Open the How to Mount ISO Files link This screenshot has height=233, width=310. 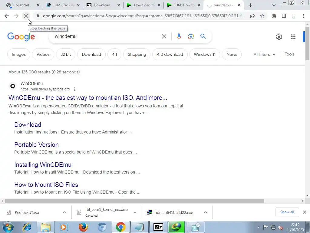pyautogui.click(x=46, y=185)
